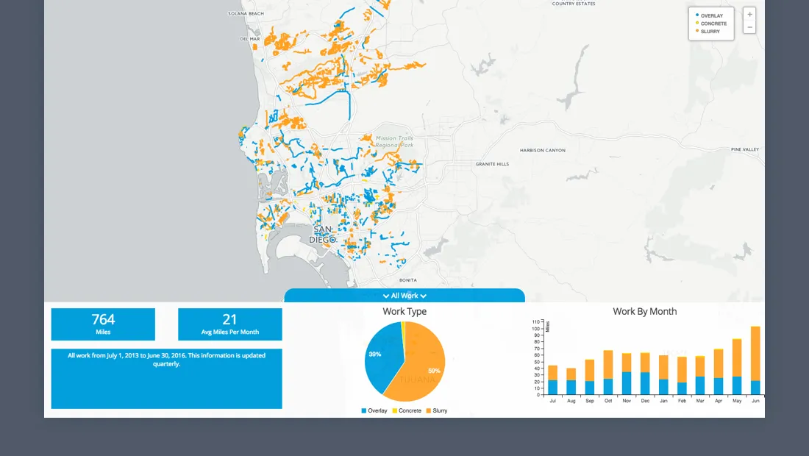Open the All Work dropdown
This screenshot has height=456, width=809.
click(x=403, y=296)
